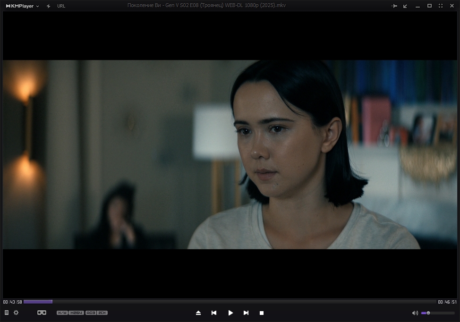Click the H264 video codec badge
The height and width of the screenshot is (322, 460).
[x=76, y=313]
